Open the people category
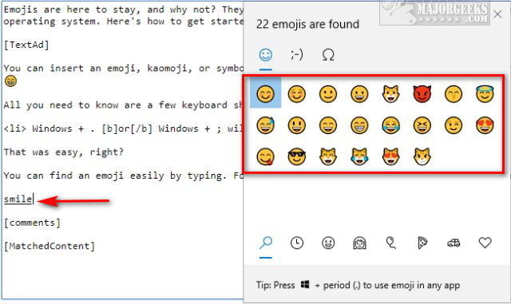 point(359,243)
